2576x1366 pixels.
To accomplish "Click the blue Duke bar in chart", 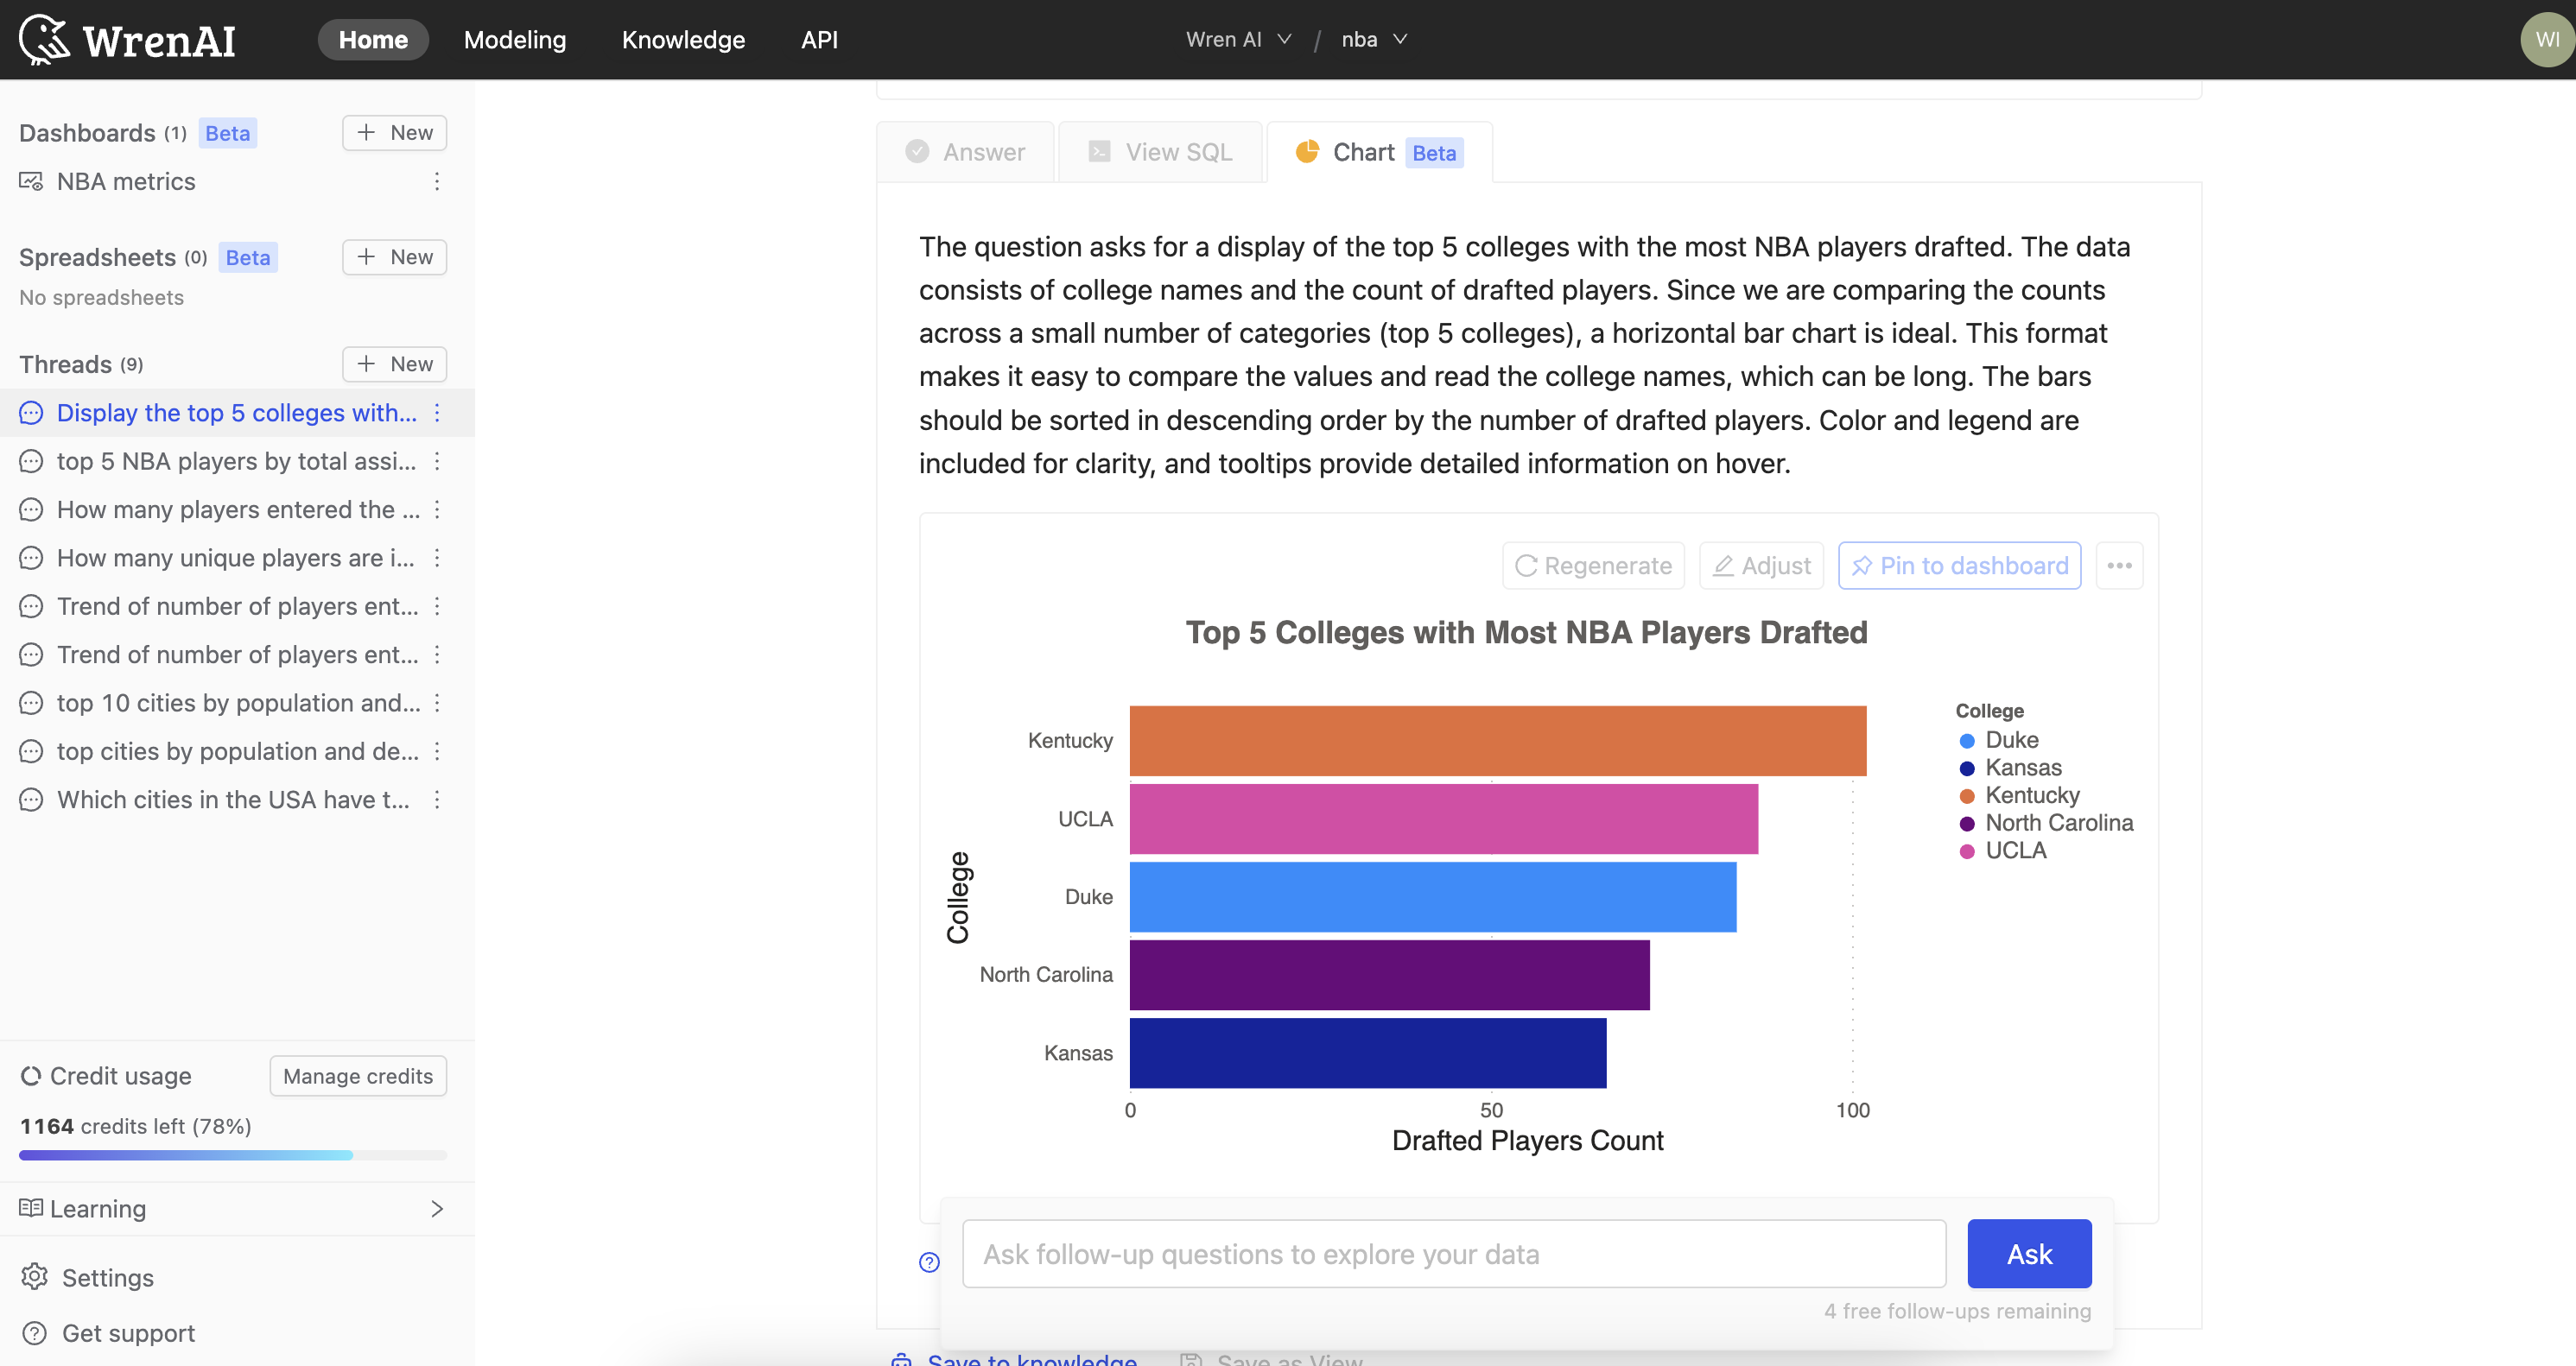I will (x=1432, y=896).
